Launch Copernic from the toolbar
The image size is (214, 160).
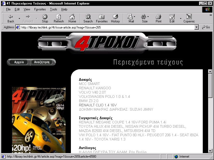pos(189,19)
